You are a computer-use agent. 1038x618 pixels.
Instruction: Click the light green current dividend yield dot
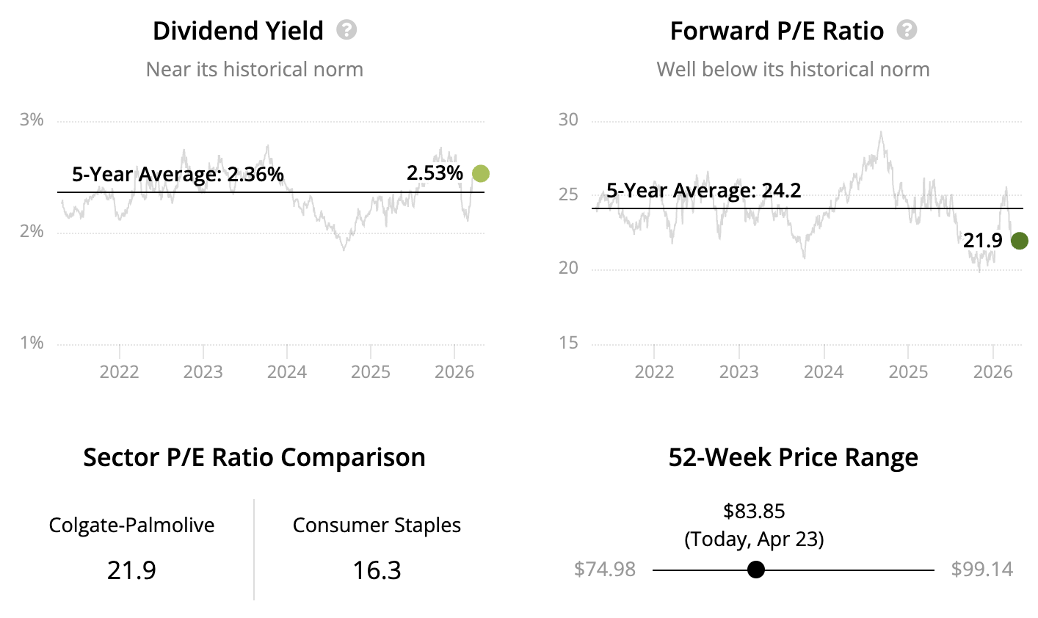click(x=480, y=174)
